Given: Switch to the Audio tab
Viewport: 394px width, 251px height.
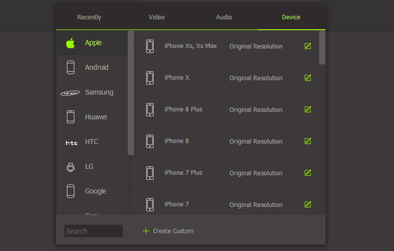Looking at the screenshot, I should [224, 17].
